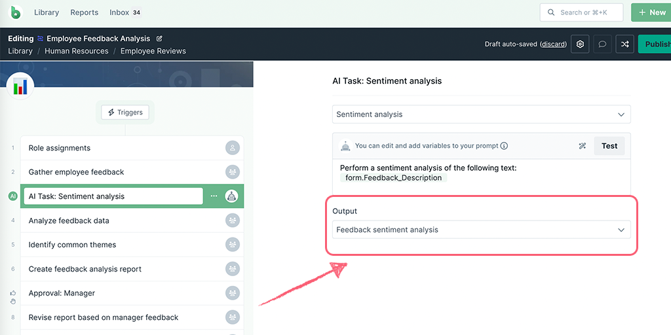Click the magic wand icon beside Test

(582, 146)
